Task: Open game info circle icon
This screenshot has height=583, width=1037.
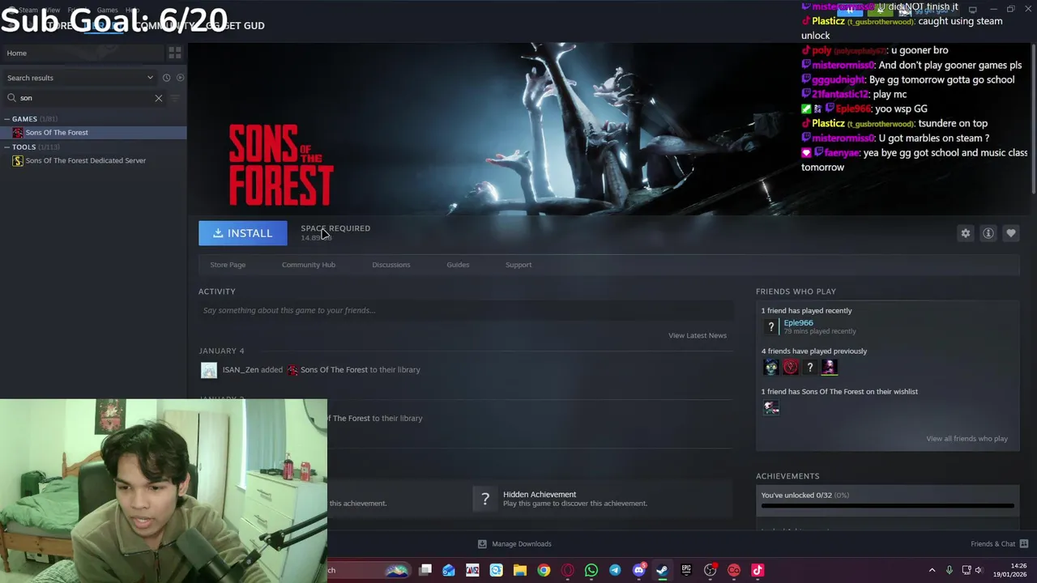Action: tap(988, 233)
